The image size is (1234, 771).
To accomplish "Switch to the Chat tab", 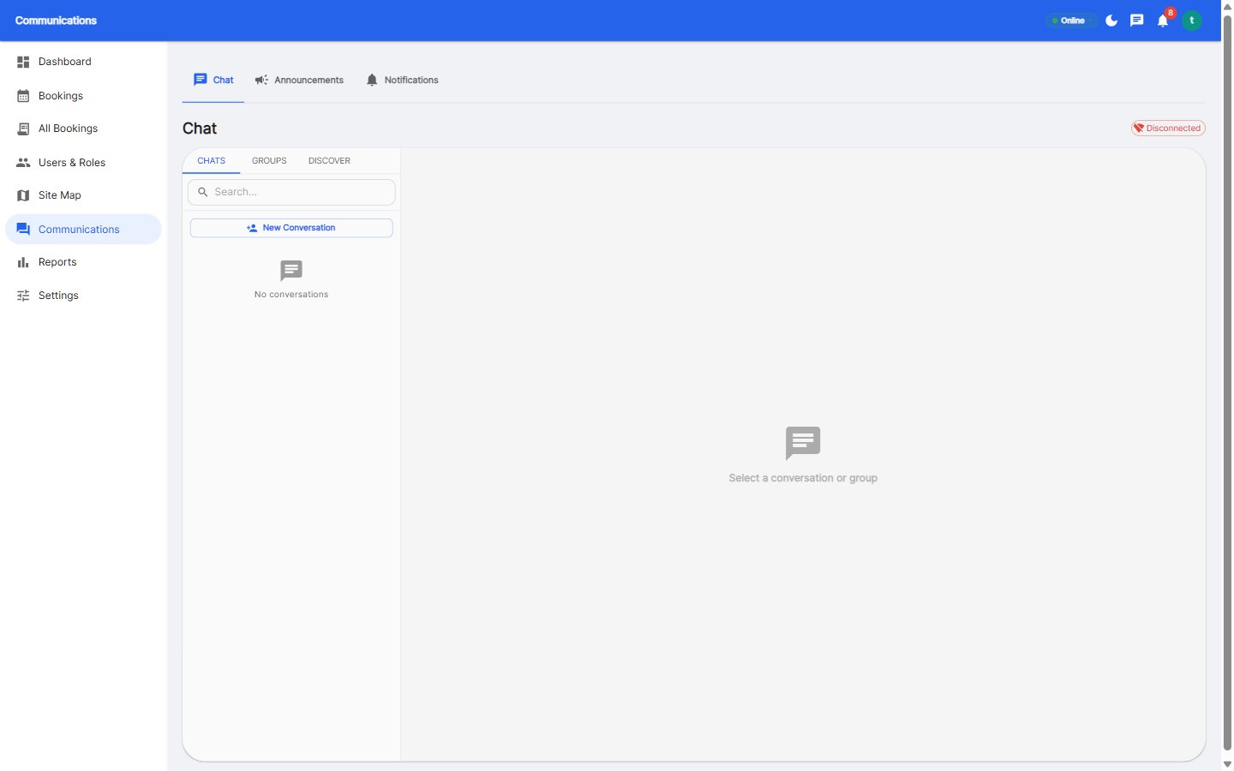I will coord(213,80).
